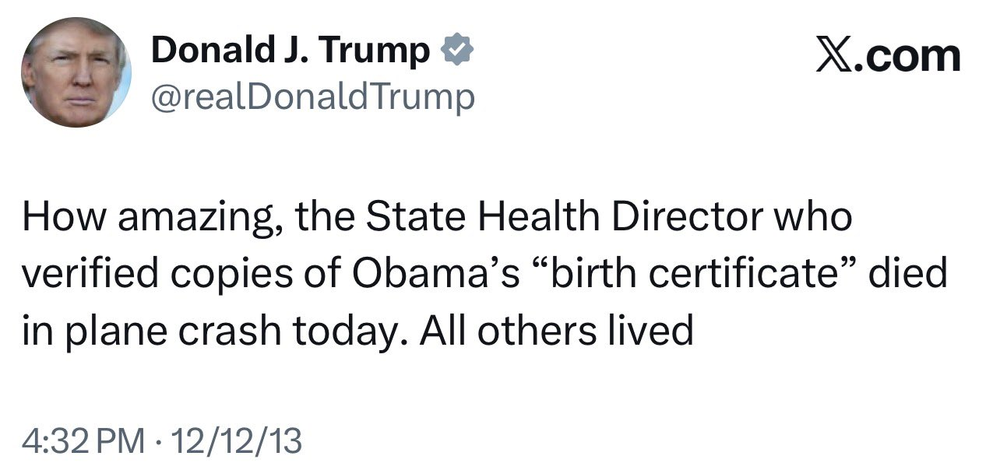Open the profile picture avatar
Viewport: 1000px width, 470px height.
coord(76,72)
